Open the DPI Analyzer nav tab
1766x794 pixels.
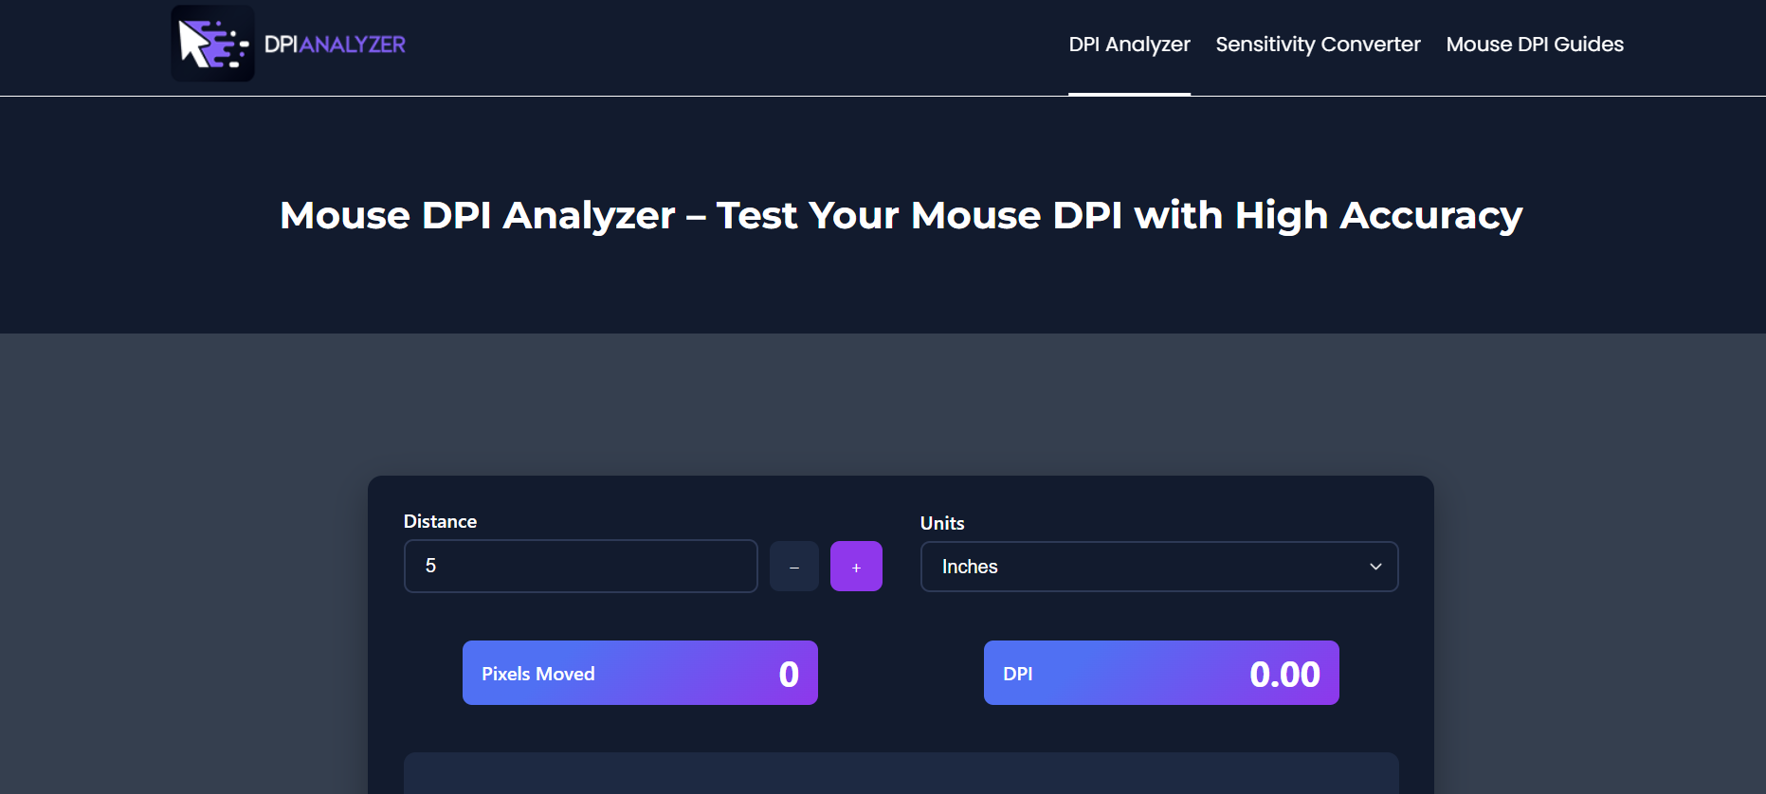1129,45
